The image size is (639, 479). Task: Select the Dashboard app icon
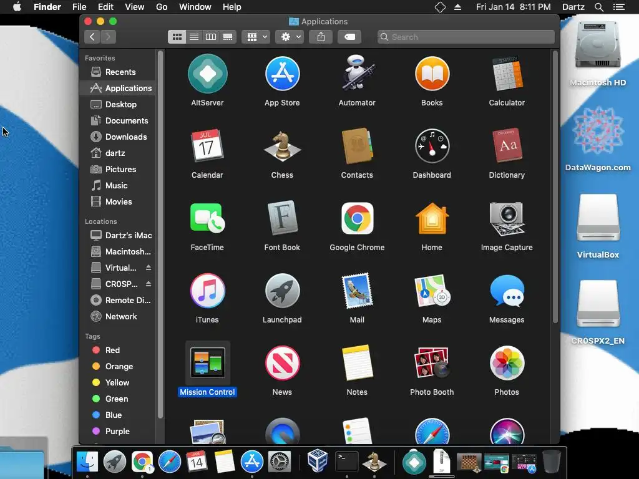432,146
